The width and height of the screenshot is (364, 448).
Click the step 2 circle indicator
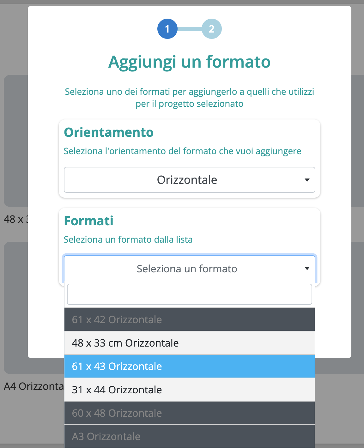212,29
